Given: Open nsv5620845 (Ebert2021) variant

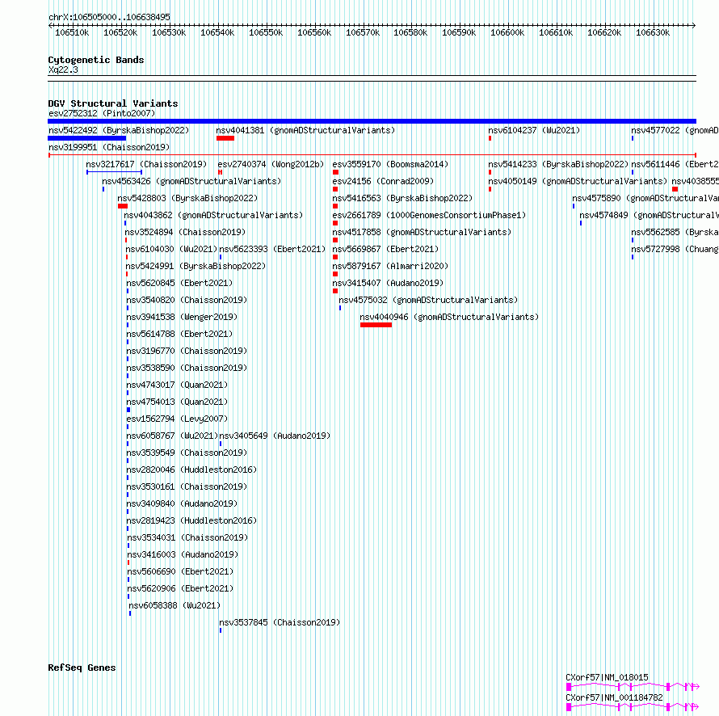Looking at the screenshot, I should tap(179, 283).
